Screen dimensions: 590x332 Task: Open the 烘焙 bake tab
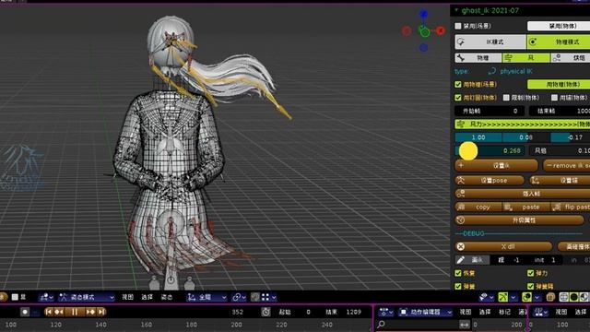tap(571, 58)
